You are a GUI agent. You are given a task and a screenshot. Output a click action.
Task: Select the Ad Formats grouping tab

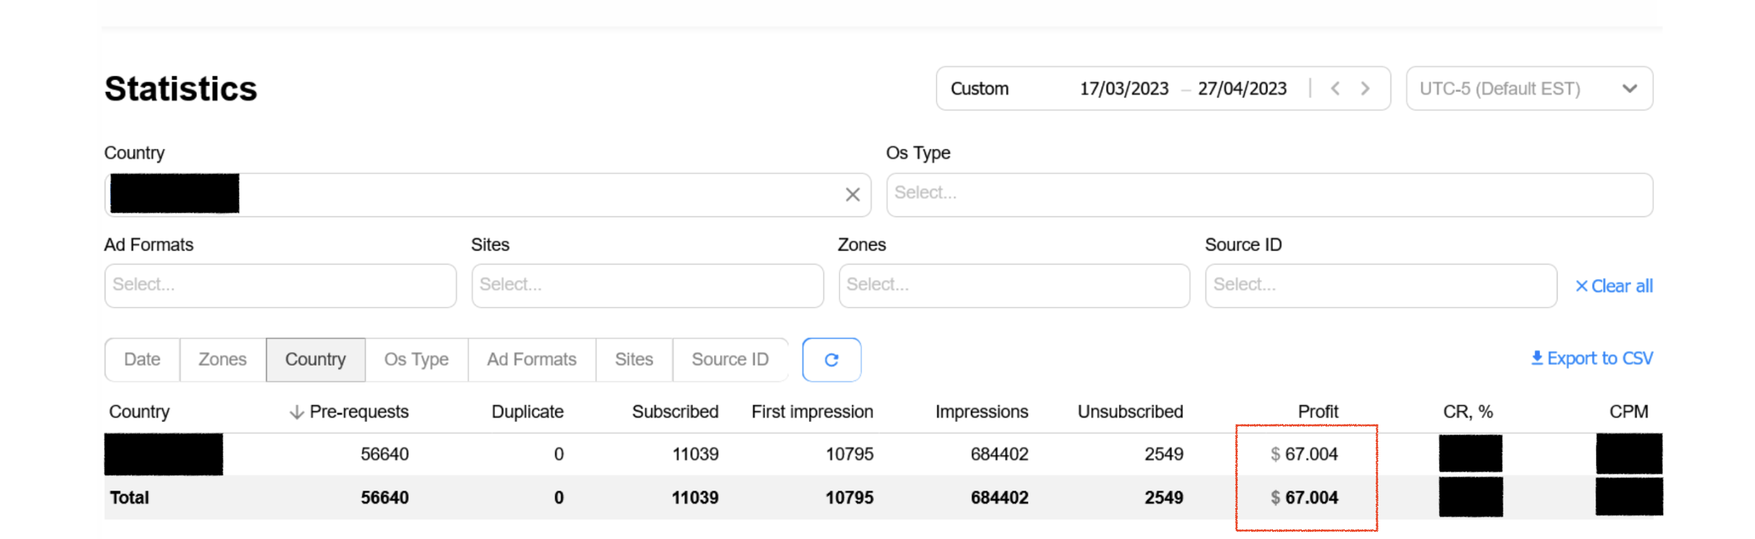click(x=532, y=360)
